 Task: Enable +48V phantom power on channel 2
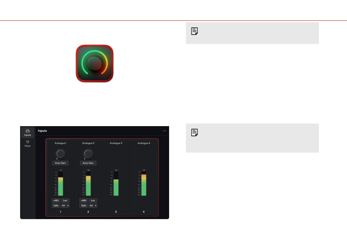84,201
